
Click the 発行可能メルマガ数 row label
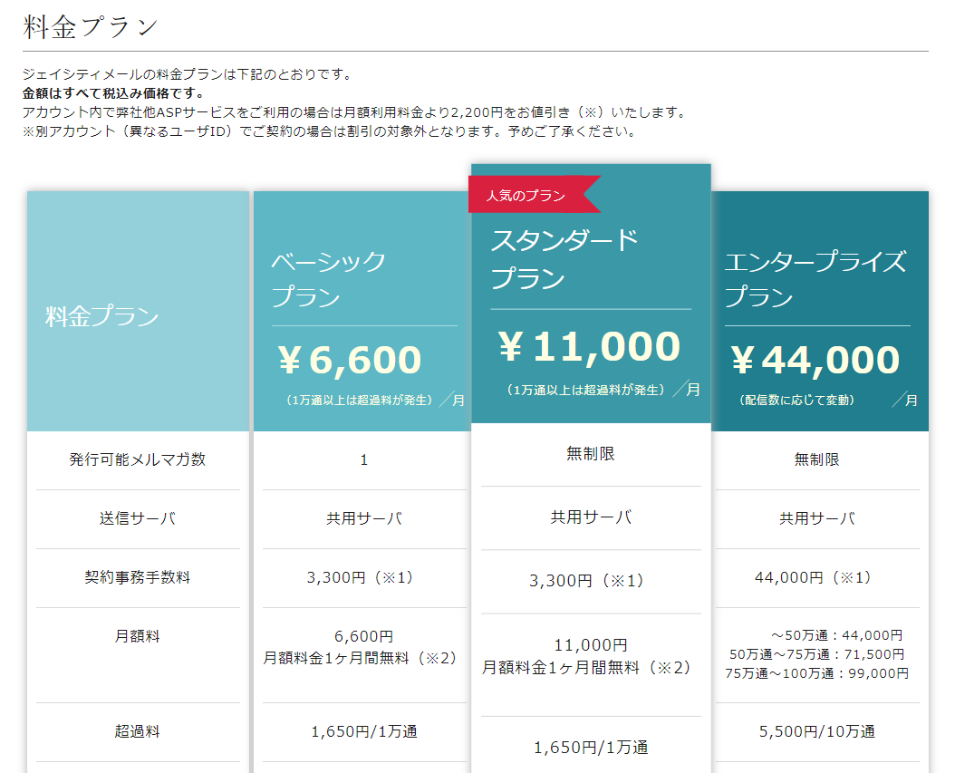click(x=138, y=459)
